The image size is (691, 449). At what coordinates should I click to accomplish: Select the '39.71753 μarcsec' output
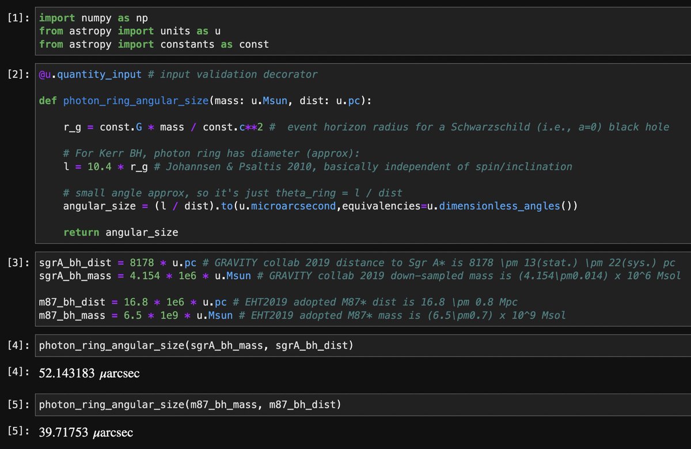pyautogui.click(x=86, y=432)
